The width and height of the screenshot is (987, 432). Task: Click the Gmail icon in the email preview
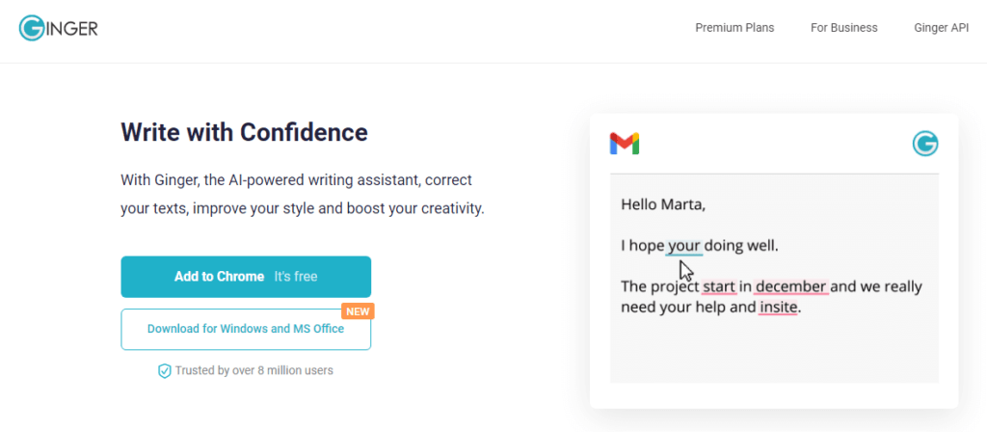625,145
